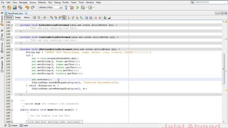Screen dimensions: 228x128
Task: Click the vertical scrollbar down arrow
Action: tap(223, 122)
